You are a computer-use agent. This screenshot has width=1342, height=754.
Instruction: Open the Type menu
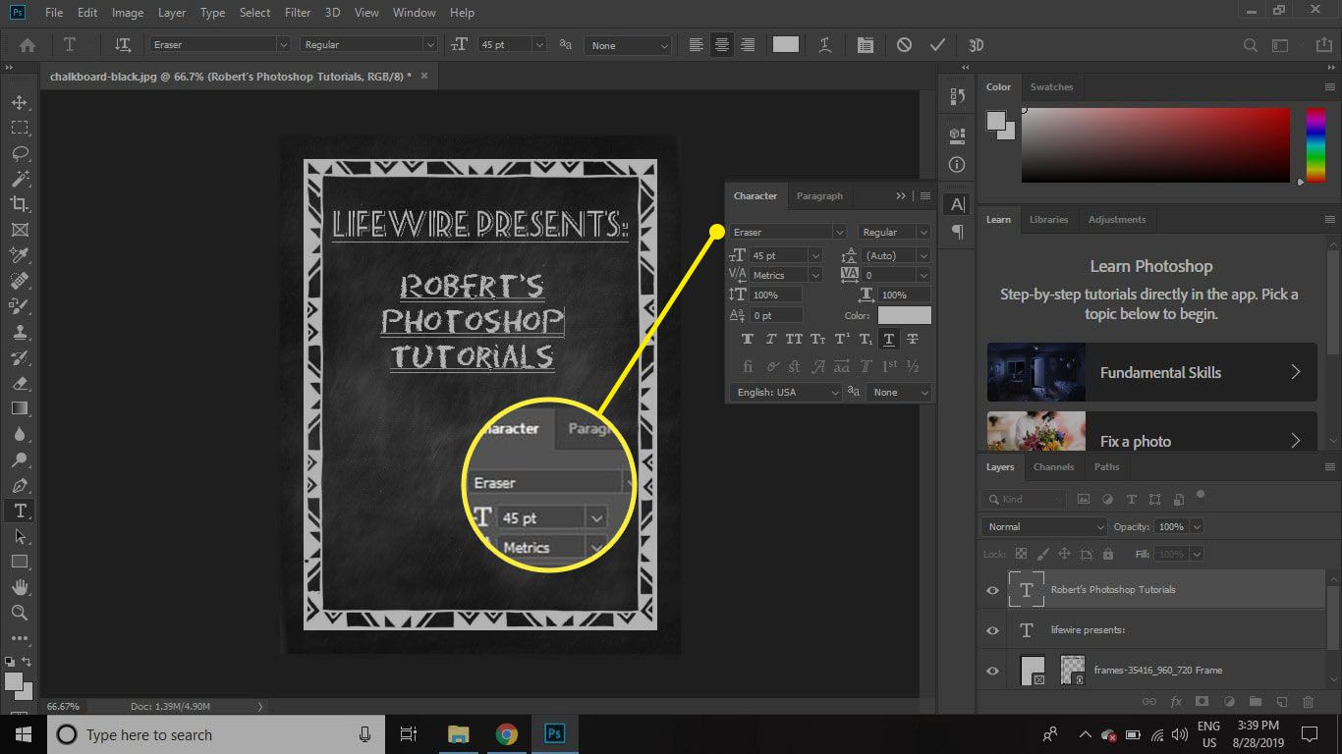click(212, 13)
